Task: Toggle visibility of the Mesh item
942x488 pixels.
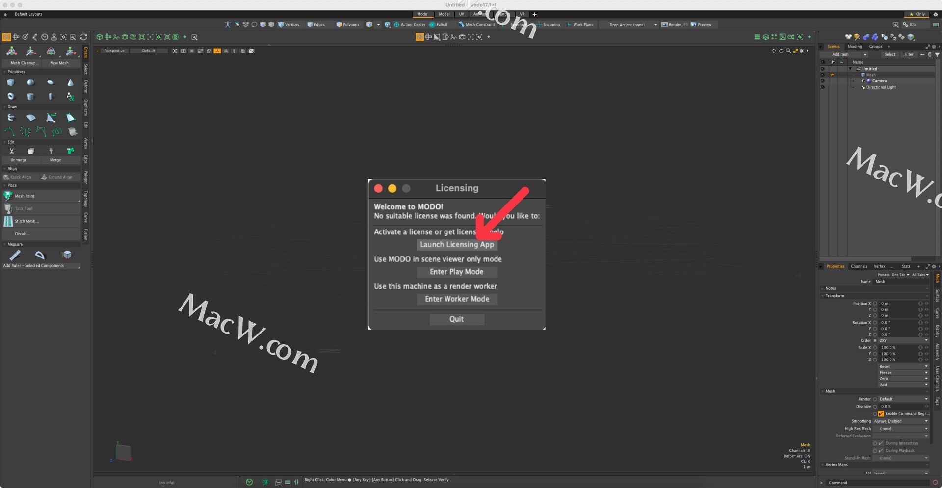Action: click(x=823, y=75)
